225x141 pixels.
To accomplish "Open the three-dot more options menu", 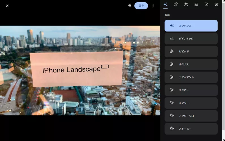I will (153, 6).
